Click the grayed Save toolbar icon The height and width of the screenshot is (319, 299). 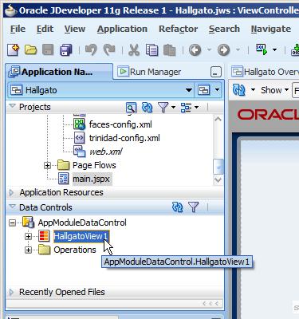coord(48,49)
